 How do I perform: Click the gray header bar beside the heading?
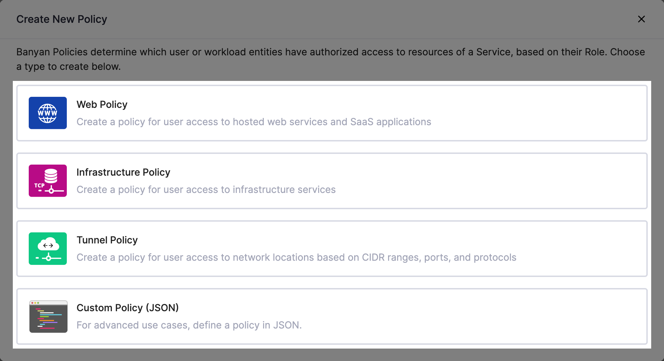click(346, 19)
